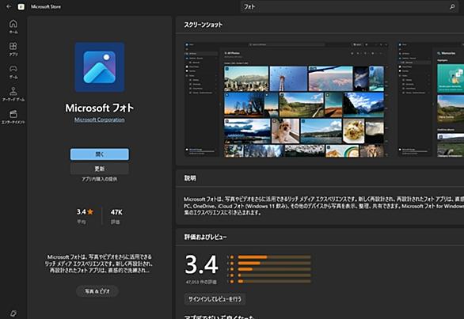Click the description paragraph in 説明 section
The height and width of the screenshot is (319, 464).
324,206
